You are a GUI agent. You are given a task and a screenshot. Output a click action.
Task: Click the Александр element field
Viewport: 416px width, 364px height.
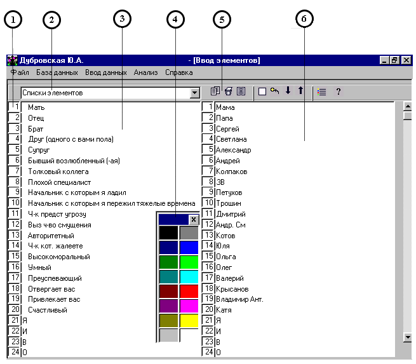click(x=305, y=150)
